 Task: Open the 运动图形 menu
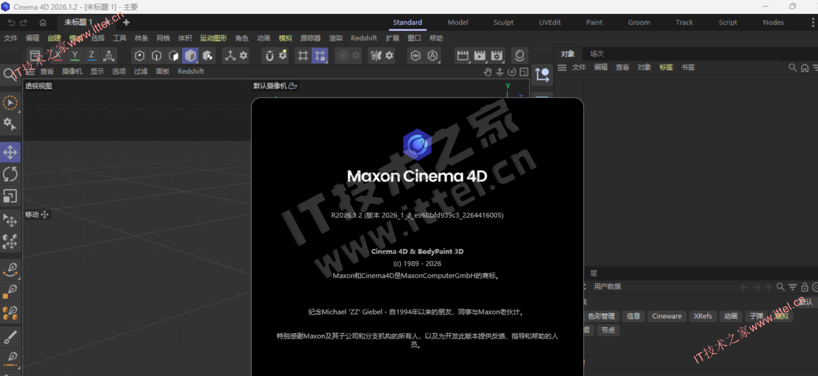point(213,38)
